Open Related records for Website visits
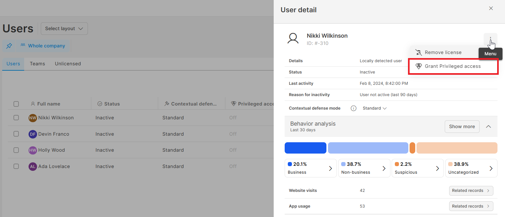The width and height of the screenshot is (505, 217). pos(471,191)
